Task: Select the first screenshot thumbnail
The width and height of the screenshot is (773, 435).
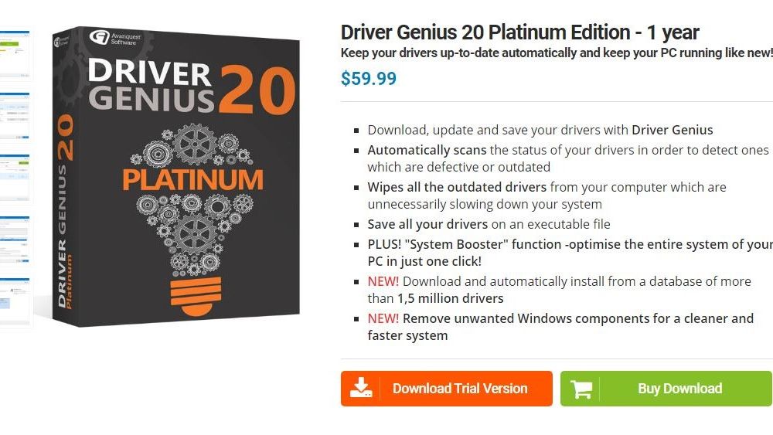Action: [x=15, y=54]
